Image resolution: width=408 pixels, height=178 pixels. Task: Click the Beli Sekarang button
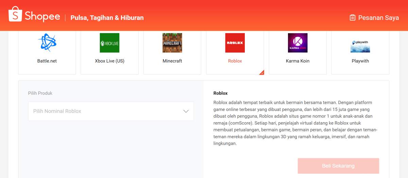(x=338, y=166)
